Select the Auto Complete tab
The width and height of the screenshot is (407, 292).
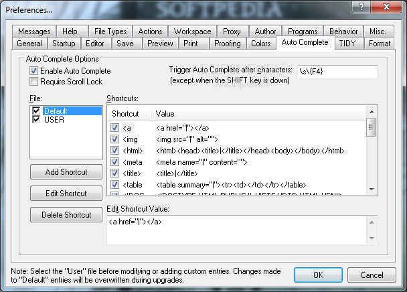click(305, 42)
